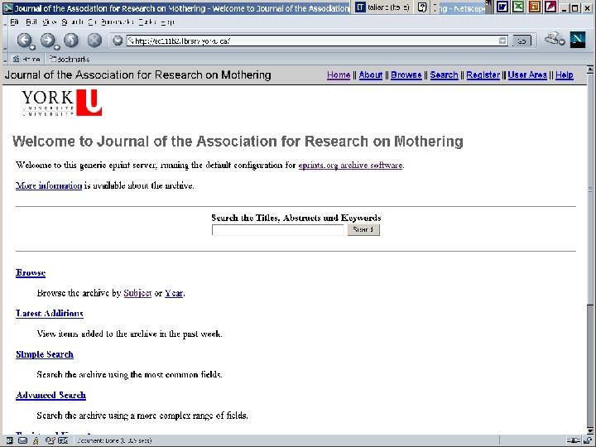Open the Help menu in menu bar
The height and width of the screenshot is (447, 596).
click(167, 22)
